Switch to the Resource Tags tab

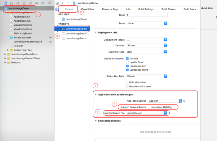110,9
